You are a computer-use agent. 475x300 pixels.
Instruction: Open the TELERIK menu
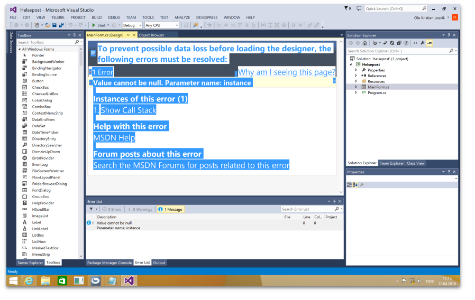(x=58, y=17)
